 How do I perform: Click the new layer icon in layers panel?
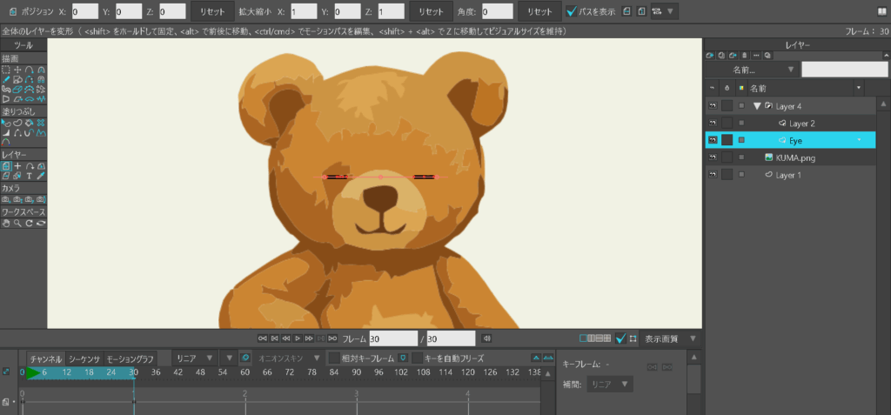pyautogui.click(x=710, y=55)
